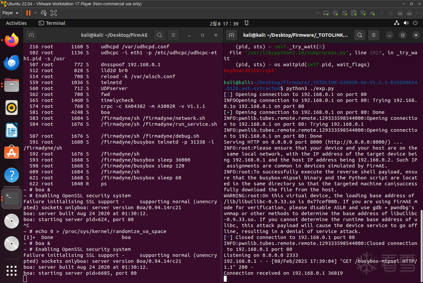The height and width of the screenshot is (283, 423).
Task: Enter VMware full screen mode
Action: (x=54, y=13)
